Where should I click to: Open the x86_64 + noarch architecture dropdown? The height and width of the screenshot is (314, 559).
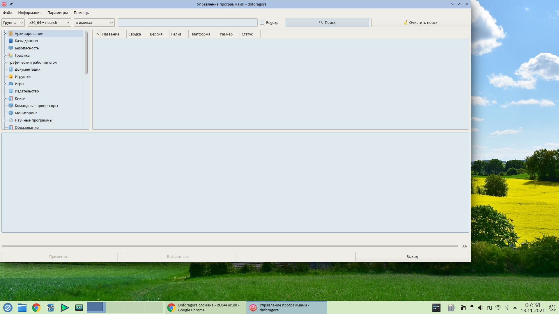pos(49,22)
